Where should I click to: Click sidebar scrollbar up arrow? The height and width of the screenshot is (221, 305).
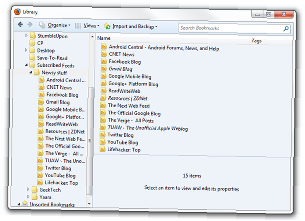click(92, 37)
